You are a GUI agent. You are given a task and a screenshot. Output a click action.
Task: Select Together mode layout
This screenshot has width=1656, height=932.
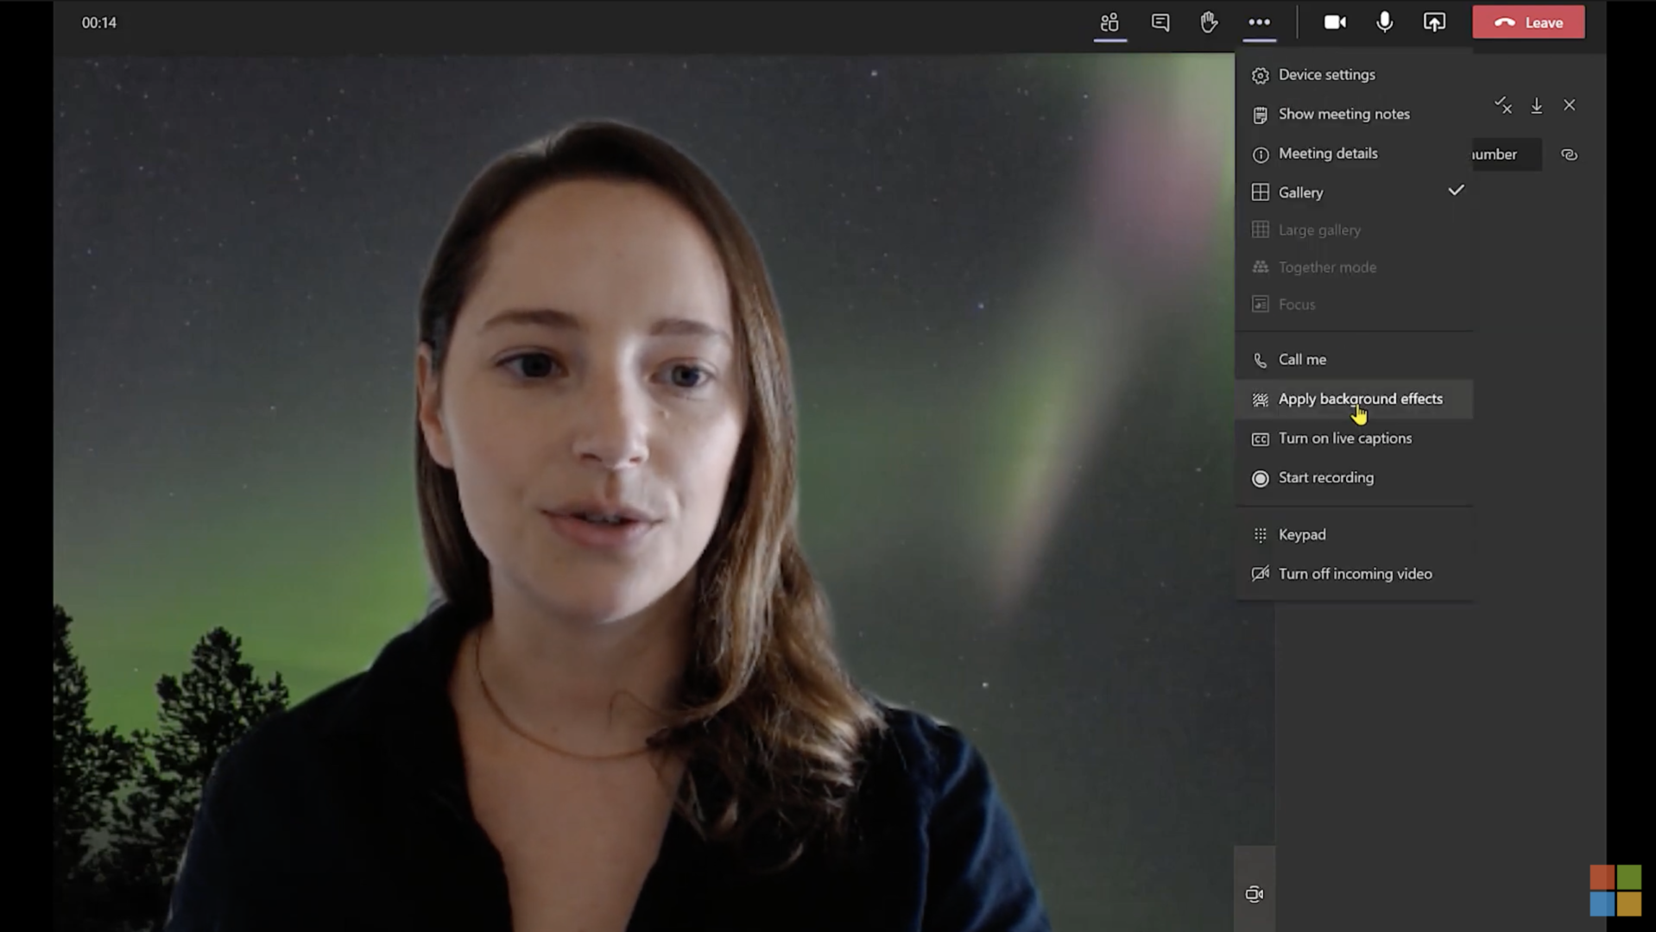1327,267
